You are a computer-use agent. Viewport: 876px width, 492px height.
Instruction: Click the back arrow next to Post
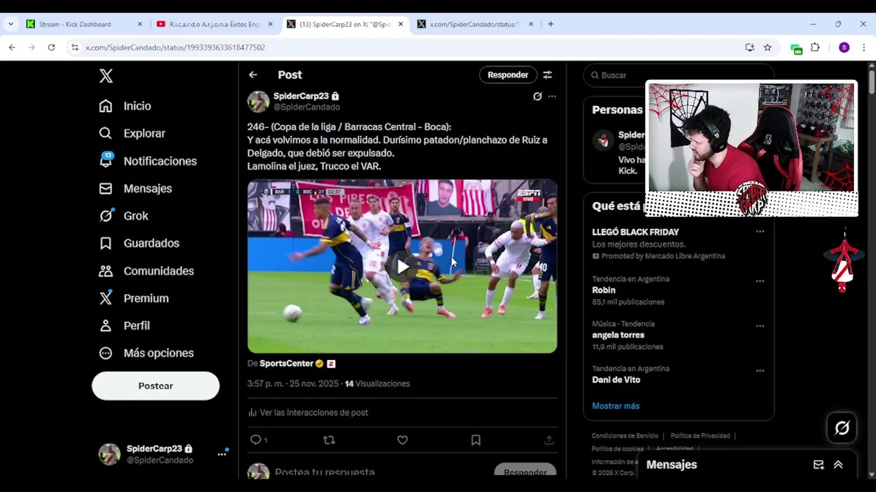click(253, 74)
